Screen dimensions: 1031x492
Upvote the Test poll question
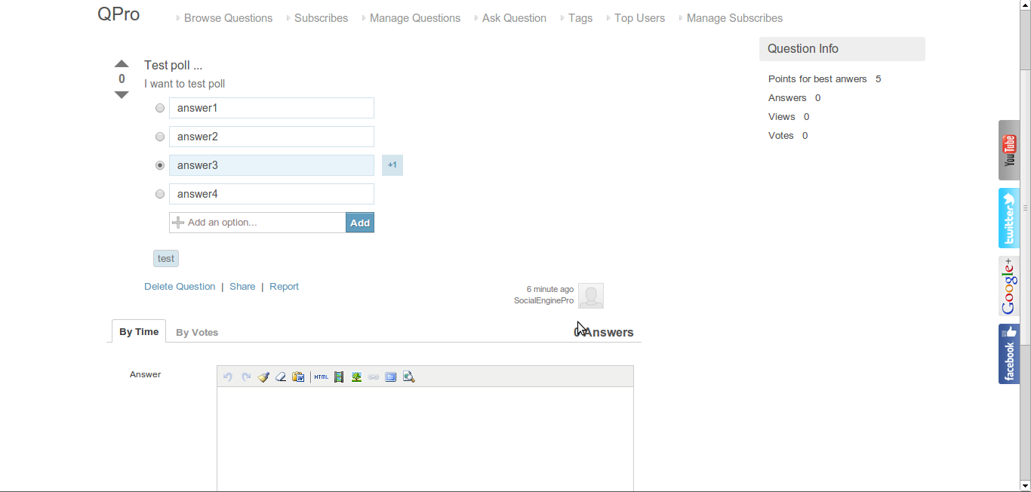[x=122, y=64]
